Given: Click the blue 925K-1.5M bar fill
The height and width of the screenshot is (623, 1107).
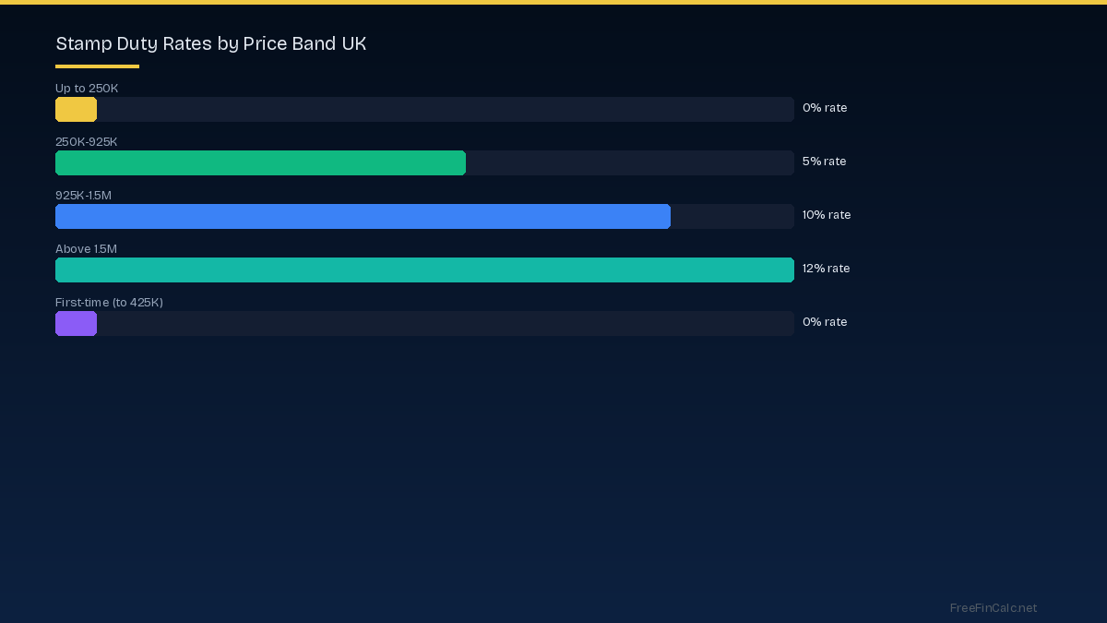Looking at the screenshot, I should pos(363,217).
